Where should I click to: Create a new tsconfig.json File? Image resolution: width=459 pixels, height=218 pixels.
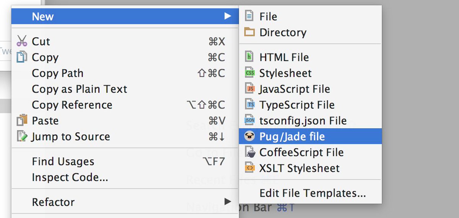point(310,121)
